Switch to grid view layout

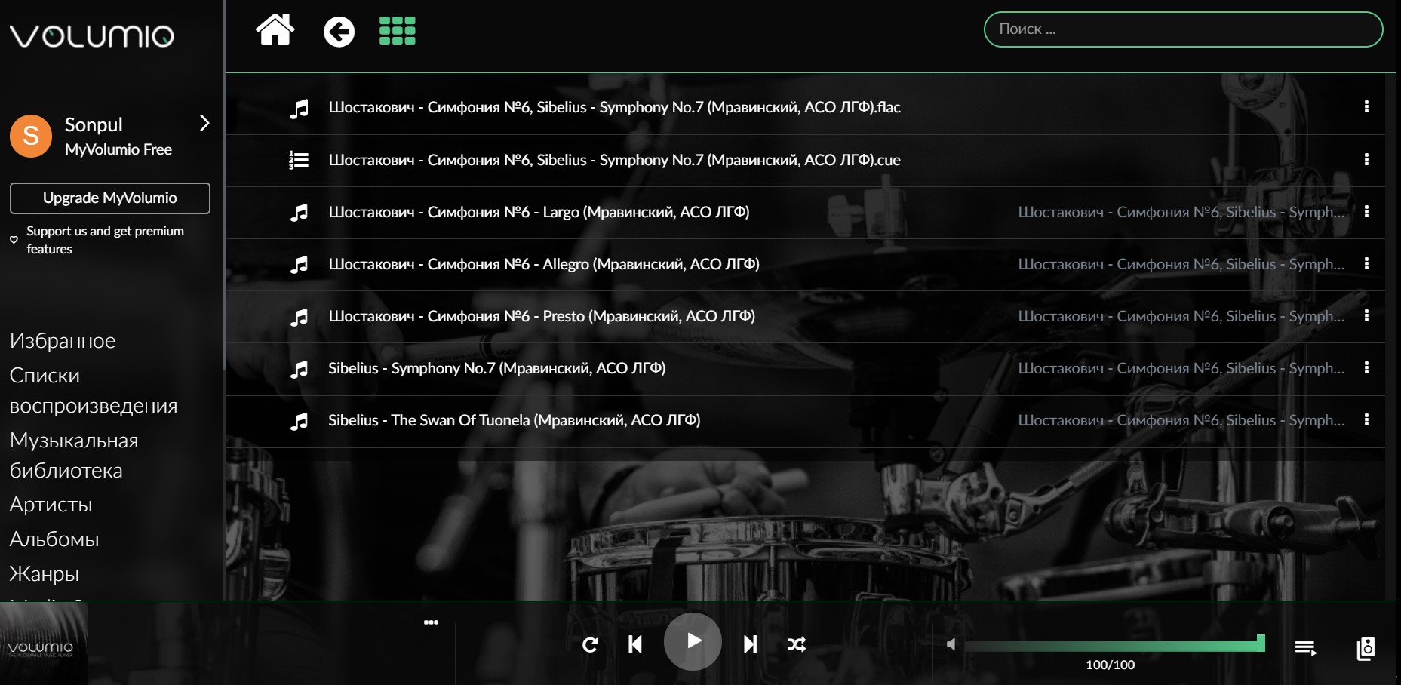(x=397, y=31)
